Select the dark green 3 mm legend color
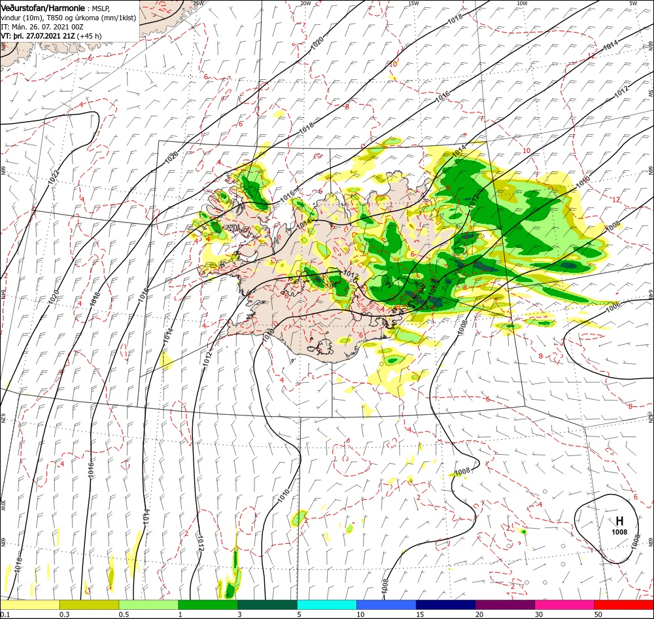This screenshot has height=619, width=654. coord(267,605)
